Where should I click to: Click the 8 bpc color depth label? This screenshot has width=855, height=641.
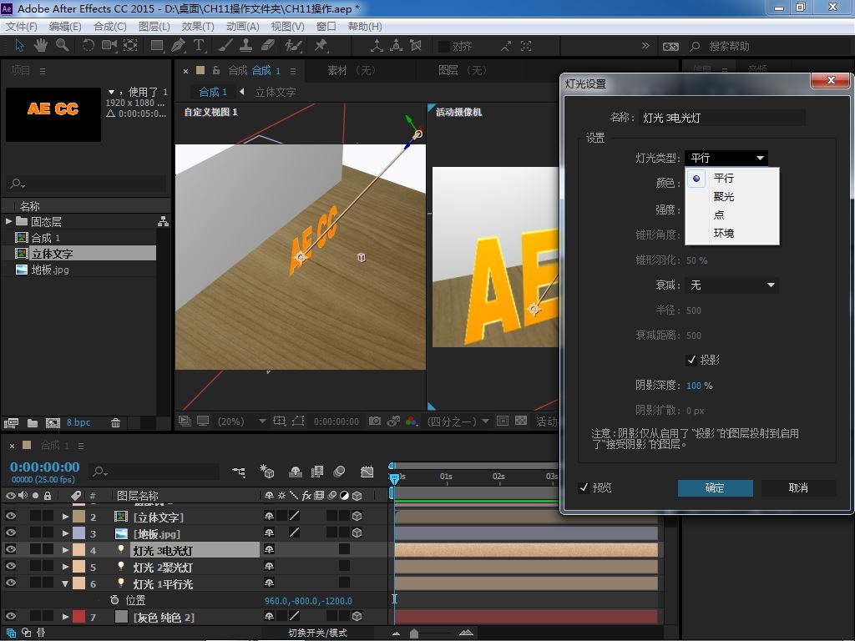78,422
